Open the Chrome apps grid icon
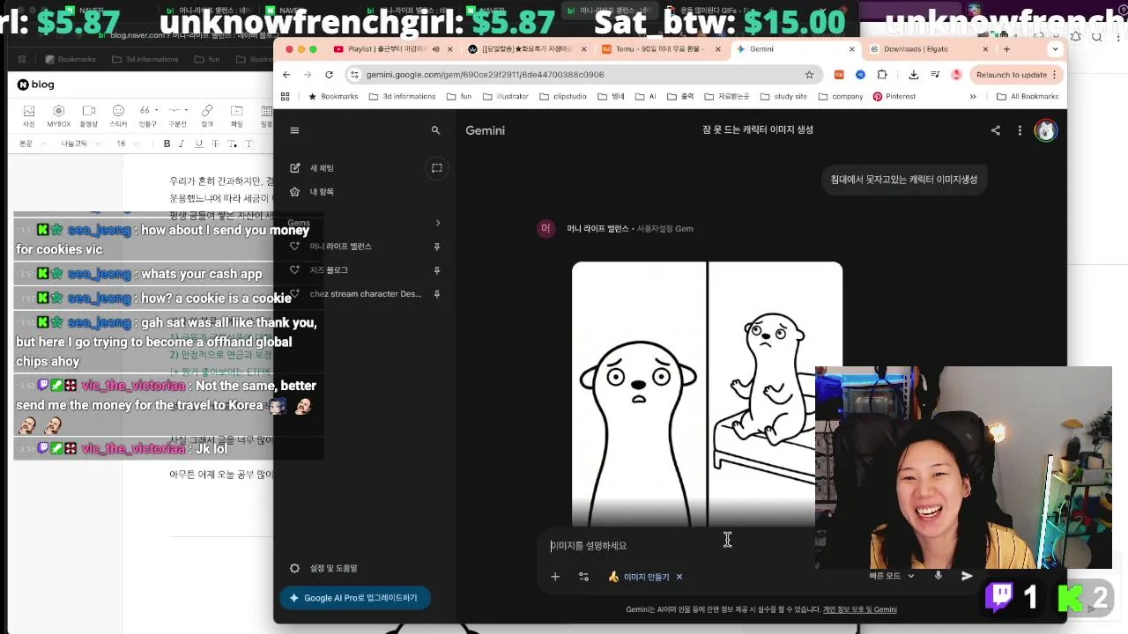 286,97
